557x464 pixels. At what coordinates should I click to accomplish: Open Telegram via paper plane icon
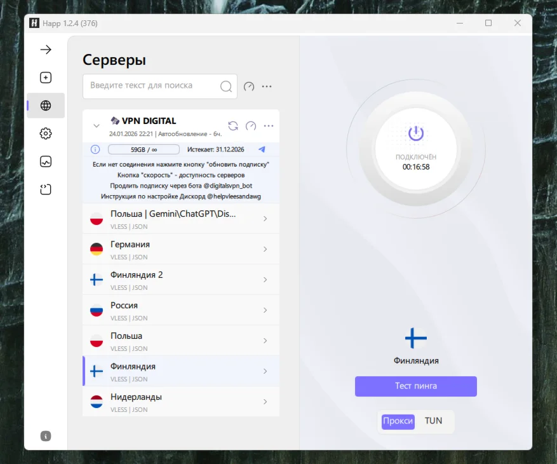(x=261, y=149)
